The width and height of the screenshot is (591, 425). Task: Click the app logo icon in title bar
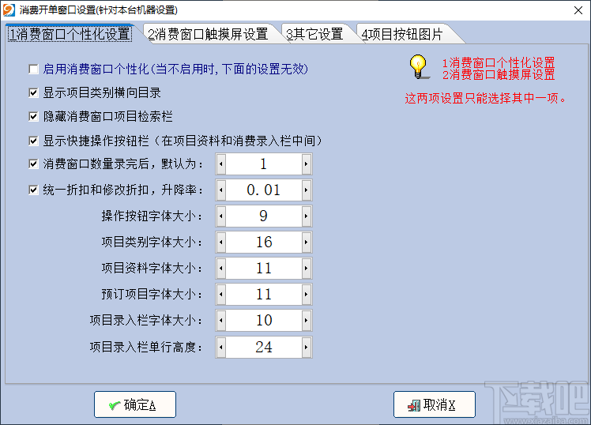coord(9,9)
